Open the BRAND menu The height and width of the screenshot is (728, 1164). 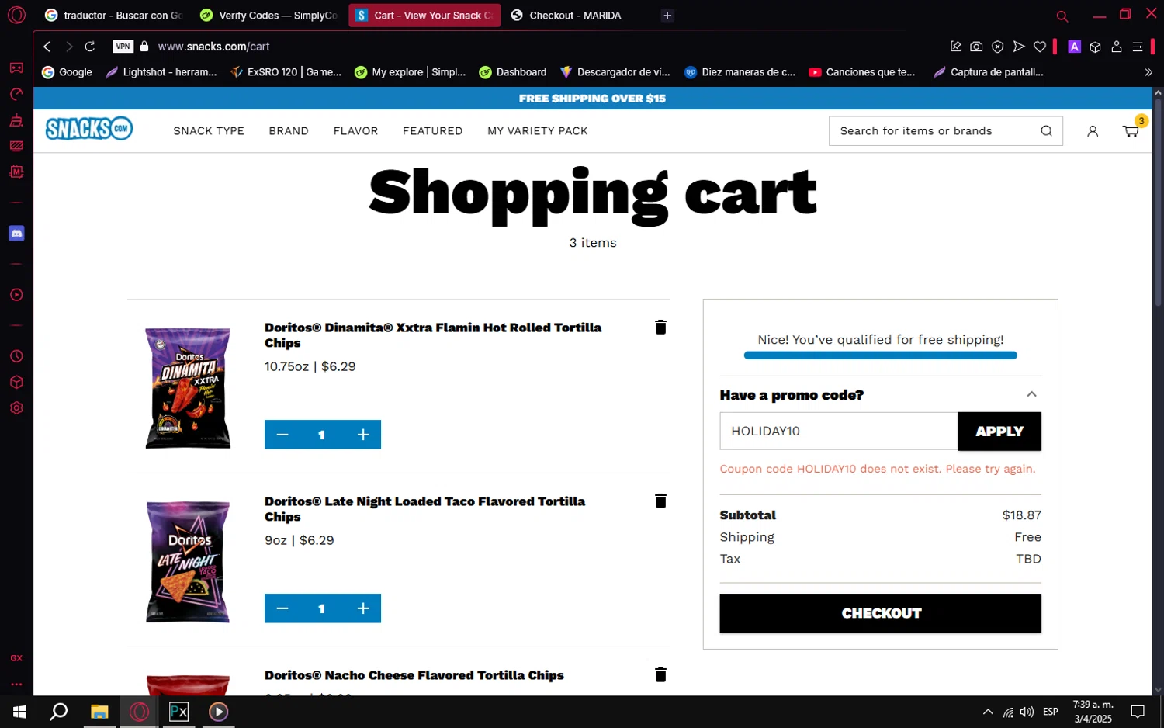coord(289,130)
